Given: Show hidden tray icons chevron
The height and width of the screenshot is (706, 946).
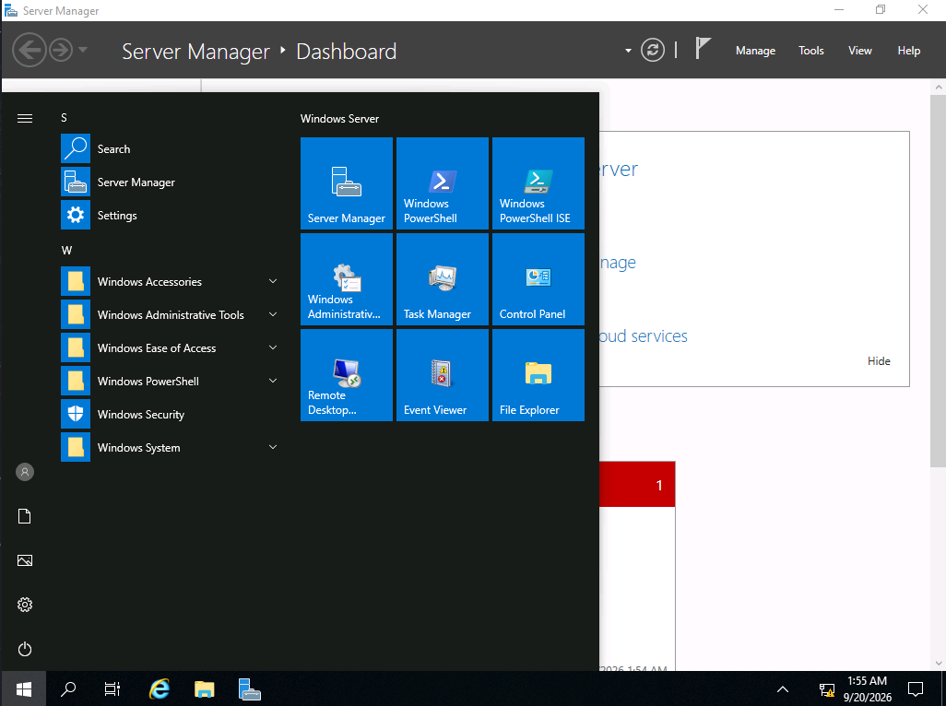Looking at the screenshot, I should click(783, 689).
